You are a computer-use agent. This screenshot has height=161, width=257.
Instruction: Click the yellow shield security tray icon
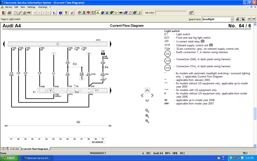(x=231, y=158)
